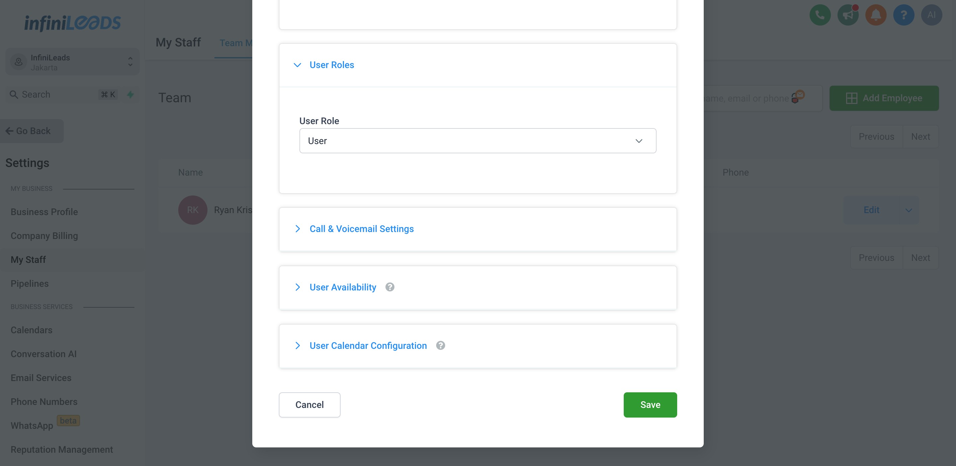The image size is (956, 466).
Task: Open the dropdown arrow next to Edit
Action: [909, 210]
